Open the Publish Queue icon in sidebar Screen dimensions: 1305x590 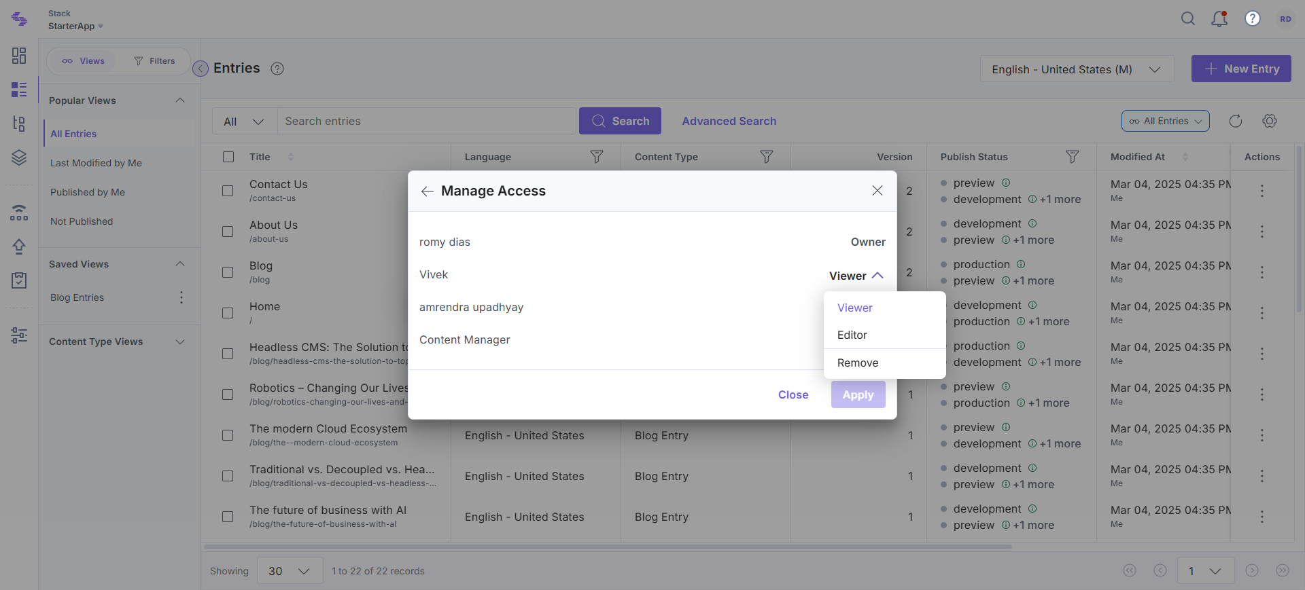(19, 213)
